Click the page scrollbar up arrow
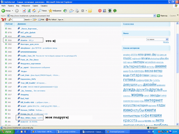The image size is (179, 134). click(x=177, y=23)
